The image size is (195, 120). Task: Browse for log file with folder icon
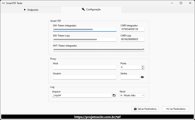[x=114, y=95]
